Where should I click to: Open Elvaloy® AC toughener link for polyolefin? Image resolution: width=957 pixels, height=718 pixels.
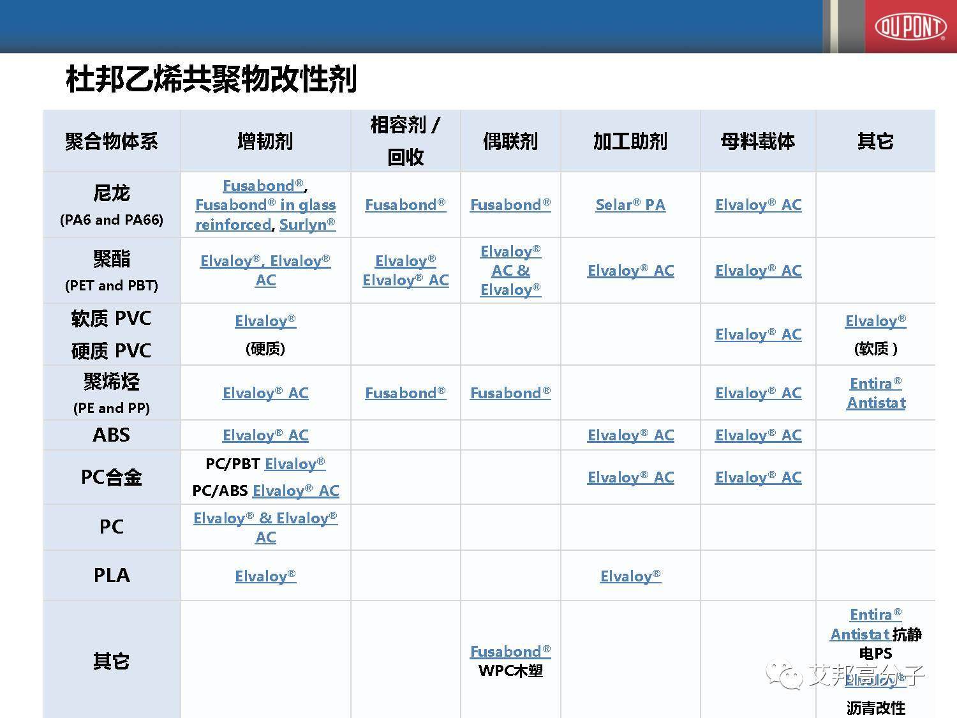pos(265,393)
